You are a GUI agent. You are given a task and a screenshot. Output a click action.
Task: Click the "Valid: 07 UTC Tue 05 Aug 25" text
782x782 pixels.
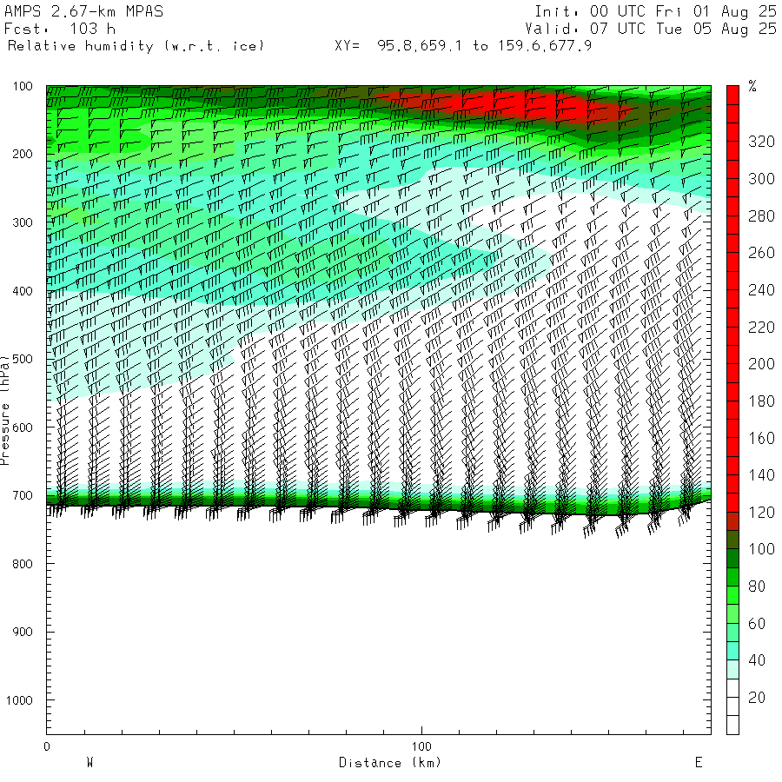tap(651, 29)
